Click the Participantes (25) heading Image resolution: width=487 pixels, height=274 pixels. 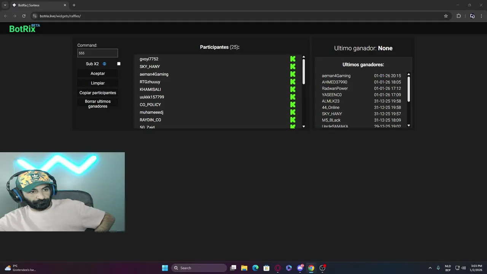220,47
